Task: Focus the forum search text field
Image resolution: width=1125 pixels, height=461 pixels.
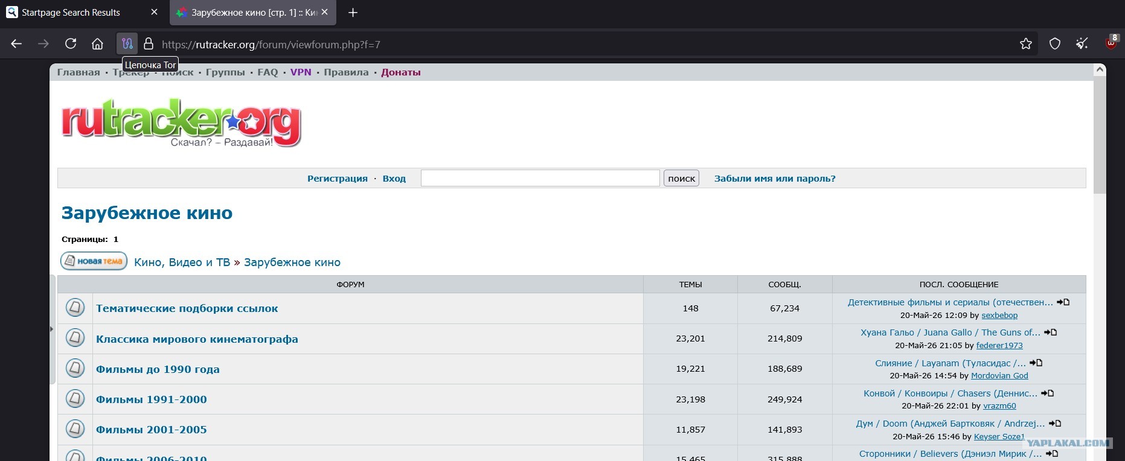Action: click(540, 178)
